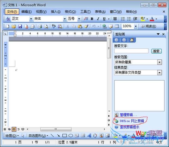
Task: Open a file with the Open folder icon
Action: [14, 26]
